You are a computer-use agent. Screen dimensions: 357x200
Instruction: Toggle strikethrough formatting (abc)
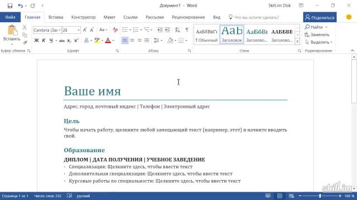(62, 41)
